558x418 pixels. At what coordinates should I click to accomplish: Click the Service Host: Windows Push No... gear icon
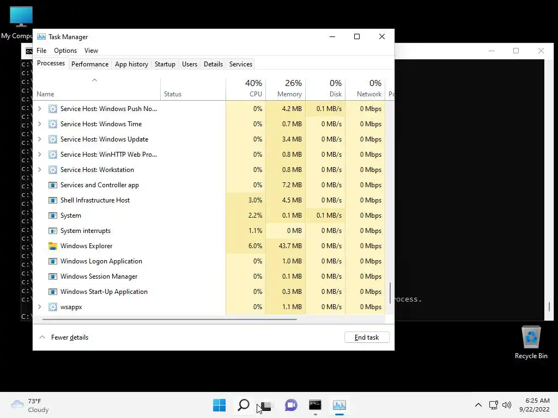click(53, 109)
